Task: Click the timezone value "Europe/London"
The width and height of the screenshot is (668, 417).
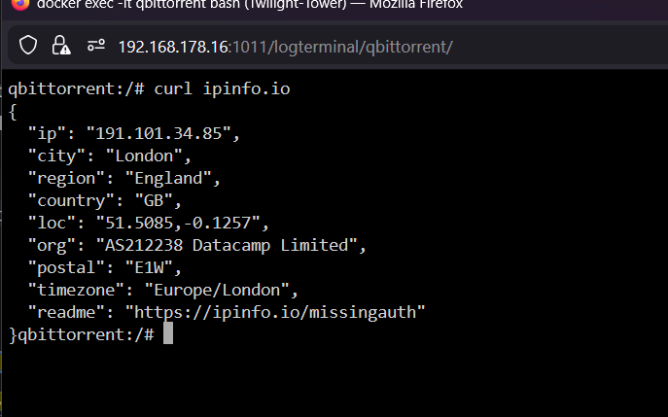Action: 217,290
